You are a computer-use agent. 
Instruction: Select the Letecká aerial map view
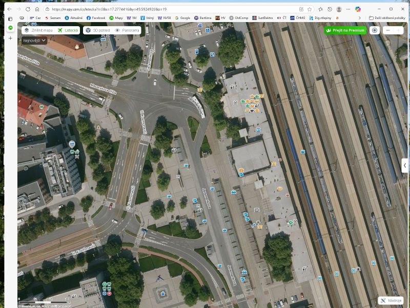click(x=69, y=30)
